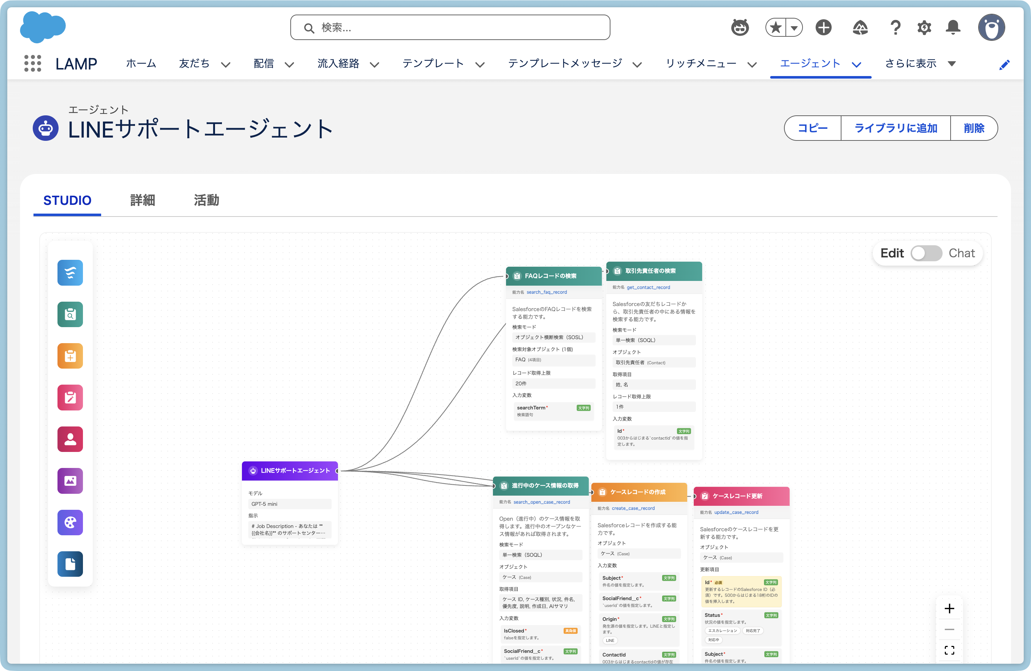Screen dimensions: 1031x671
Task: Open the リッチメニュー dropdown chevron
Action: pyautogui.click(x=752, y=64)
